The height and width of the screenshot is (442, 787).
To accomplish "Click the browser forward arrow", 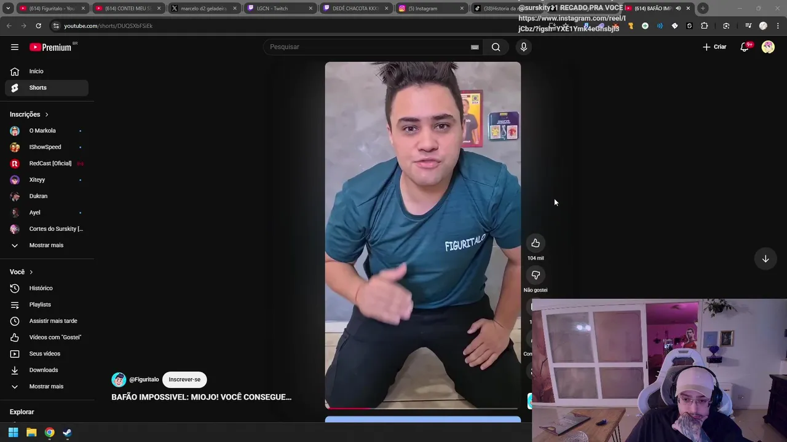I will point(23,26).
